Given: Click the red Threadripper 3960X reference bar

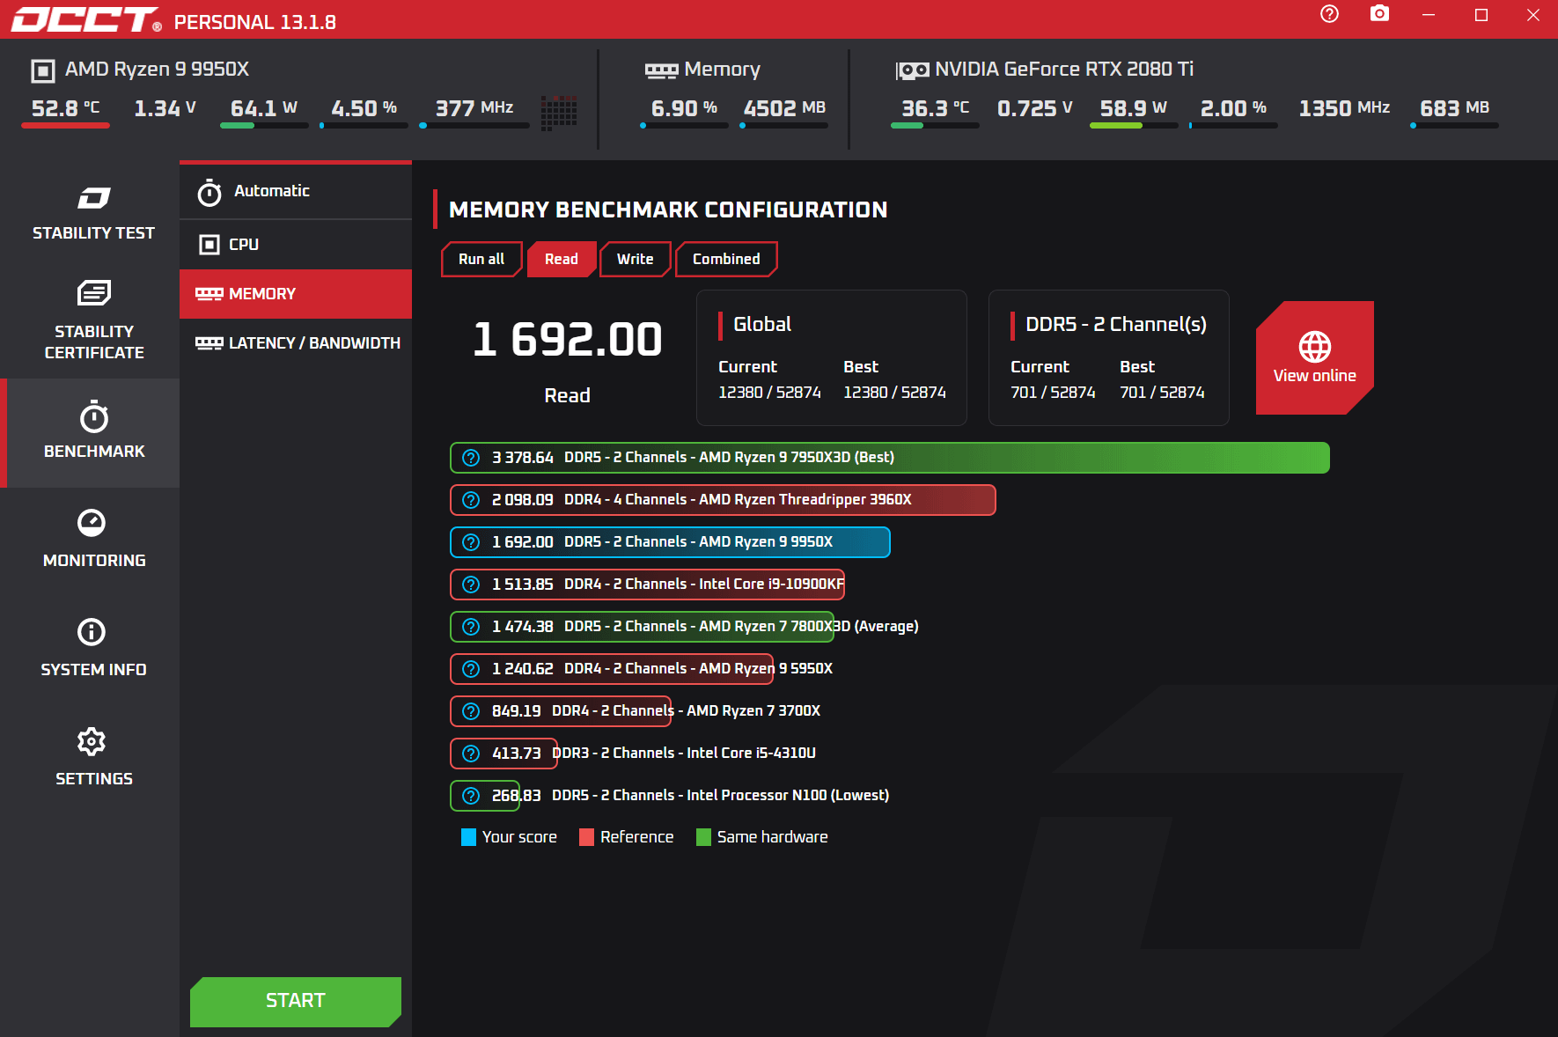Looking at the screenshot, I should pos(723,500).
